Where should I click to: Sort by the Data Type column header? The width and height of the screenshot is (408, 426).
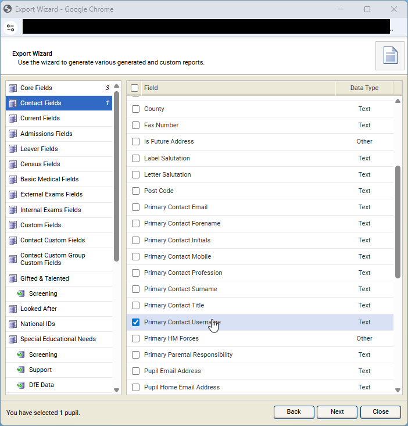pos(364,88)
